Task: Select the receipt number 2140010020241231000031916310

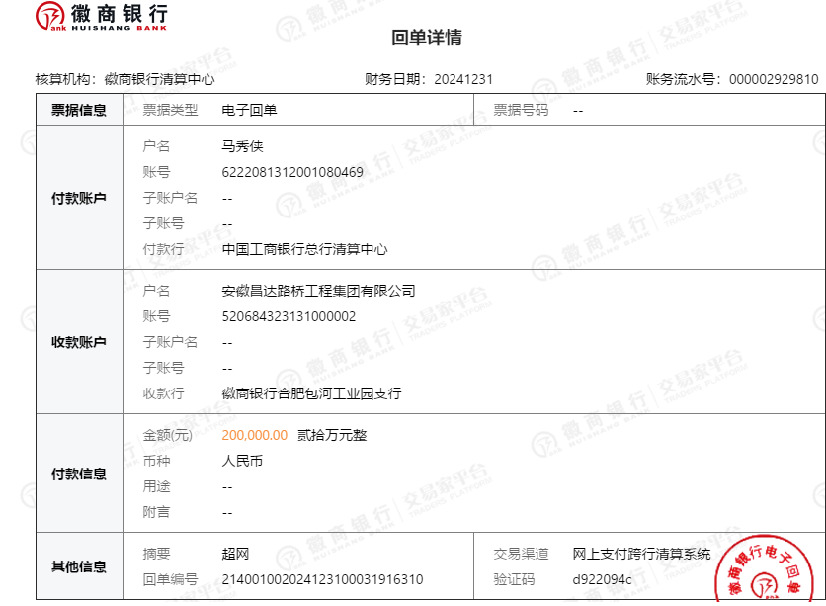Action: pyautogui.click(x=322, y=579)
